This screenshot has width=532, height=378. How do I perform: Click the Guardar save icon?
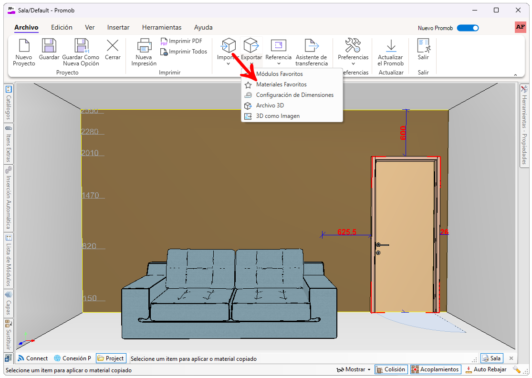pos(49,46)
